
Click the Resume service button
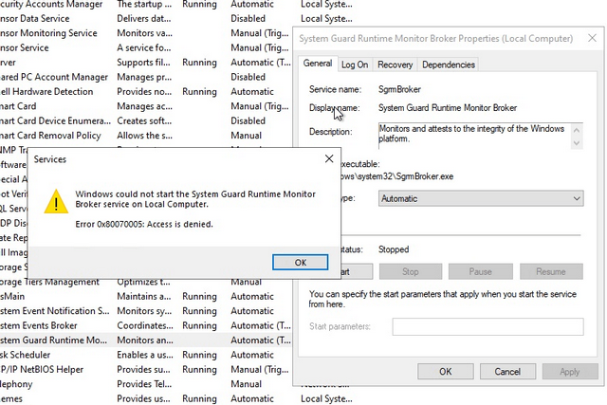[551, 272]
